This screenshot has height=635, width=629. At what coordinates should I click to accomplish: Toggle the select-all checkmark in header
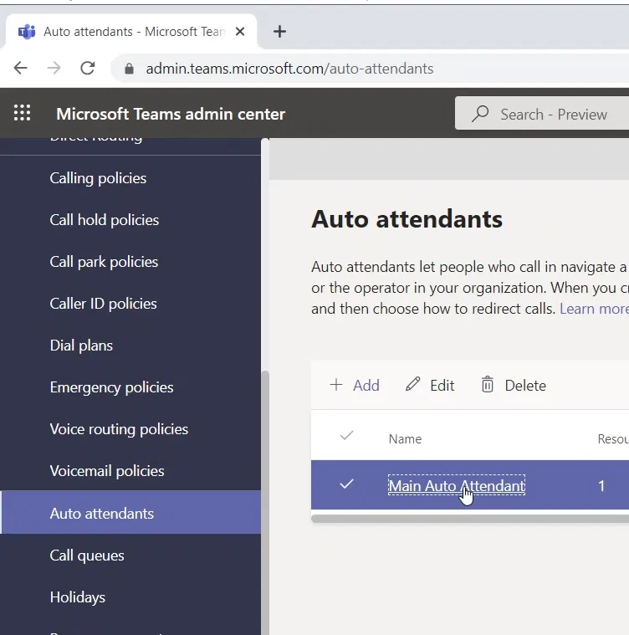346,436
